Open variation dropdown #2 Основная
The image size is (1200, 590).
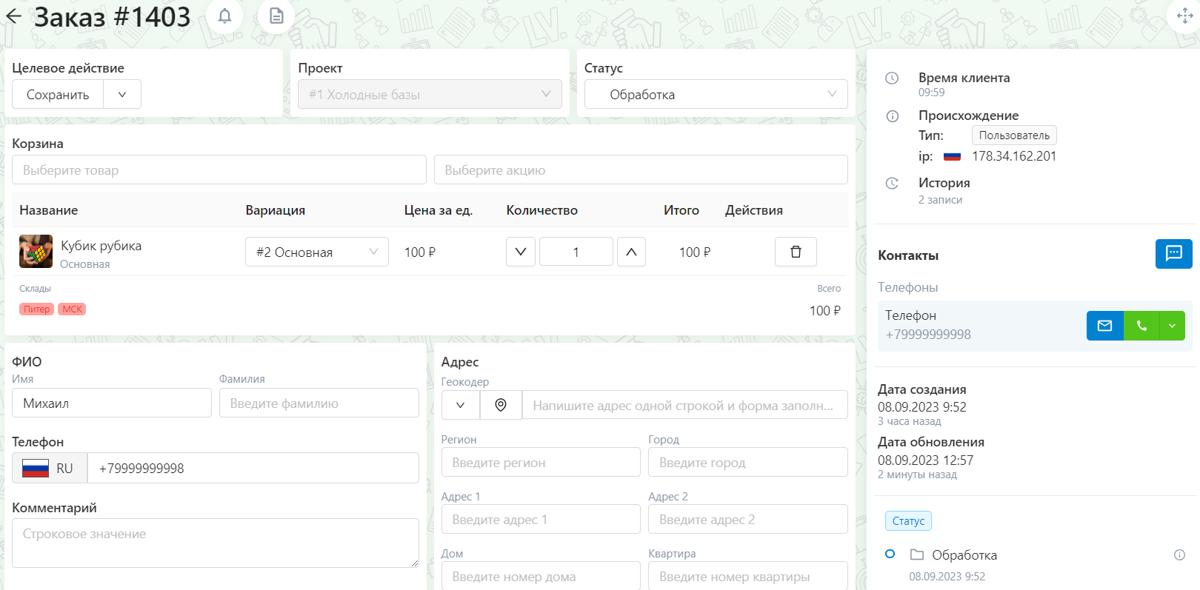[x=317, y=252]
